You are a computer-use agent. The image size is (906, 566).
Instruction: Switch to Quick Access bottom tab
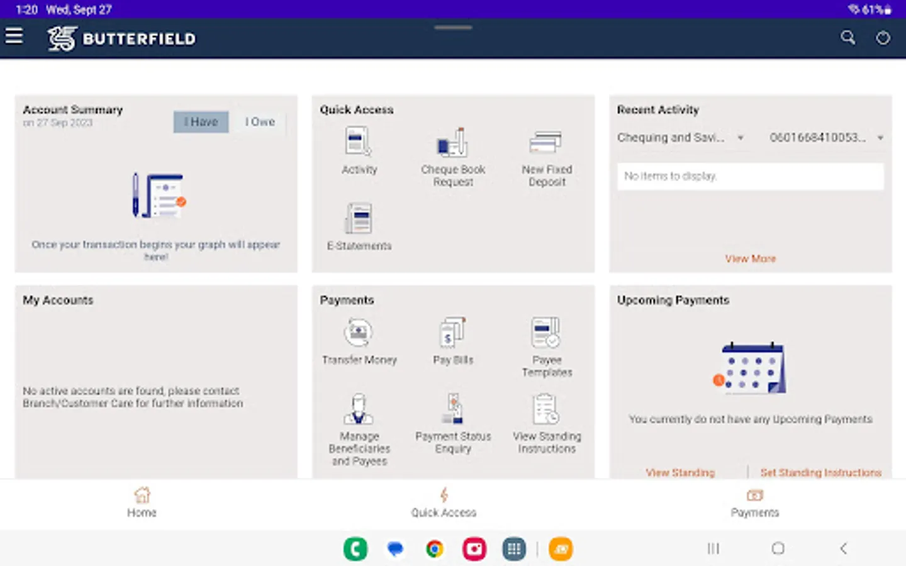(444, 502)
